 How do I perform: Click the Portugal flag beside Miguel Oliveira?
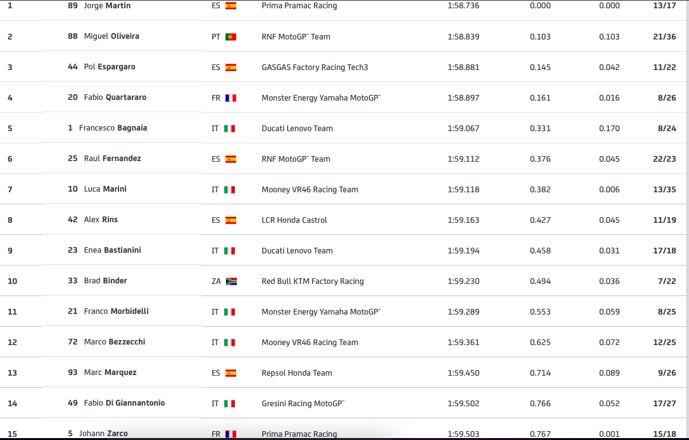pos(231,37)
